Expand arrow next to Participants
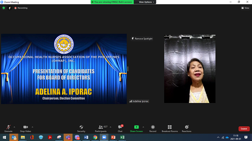252x141 pixels. coord(111,127)
